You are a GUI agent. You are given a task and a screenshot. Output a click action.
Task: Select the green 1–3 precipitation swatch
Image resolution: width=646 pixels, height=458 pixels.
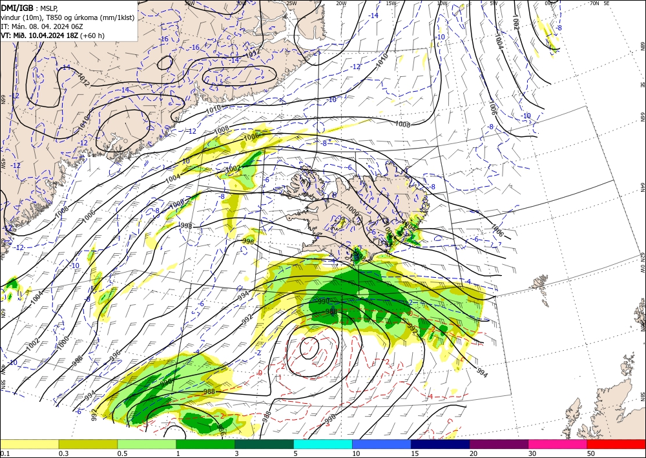point(205,444)
